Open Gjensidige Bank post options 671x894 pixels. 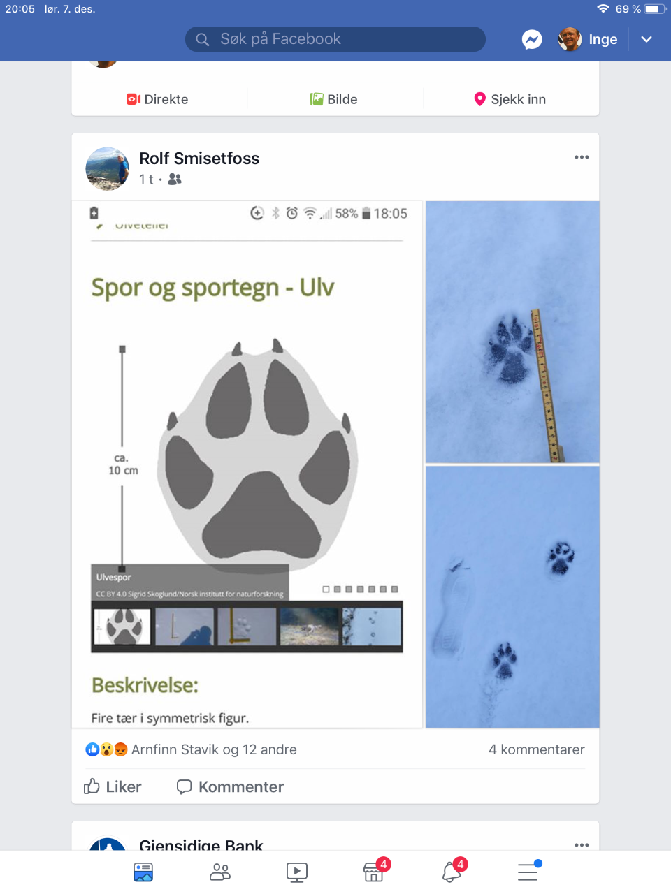tap(582, 845)
